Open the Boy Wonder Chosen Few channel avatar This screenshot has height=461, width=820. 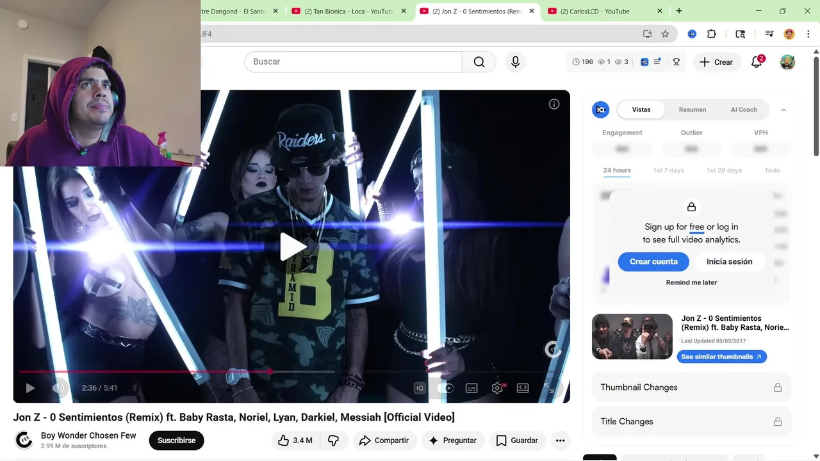click(x=24, y=440)
